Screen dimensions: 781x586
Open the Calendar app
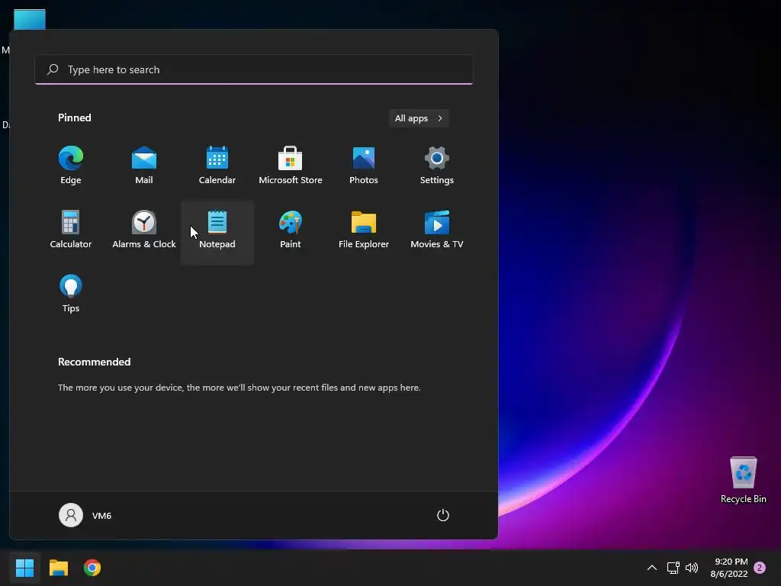pos(217,166)
